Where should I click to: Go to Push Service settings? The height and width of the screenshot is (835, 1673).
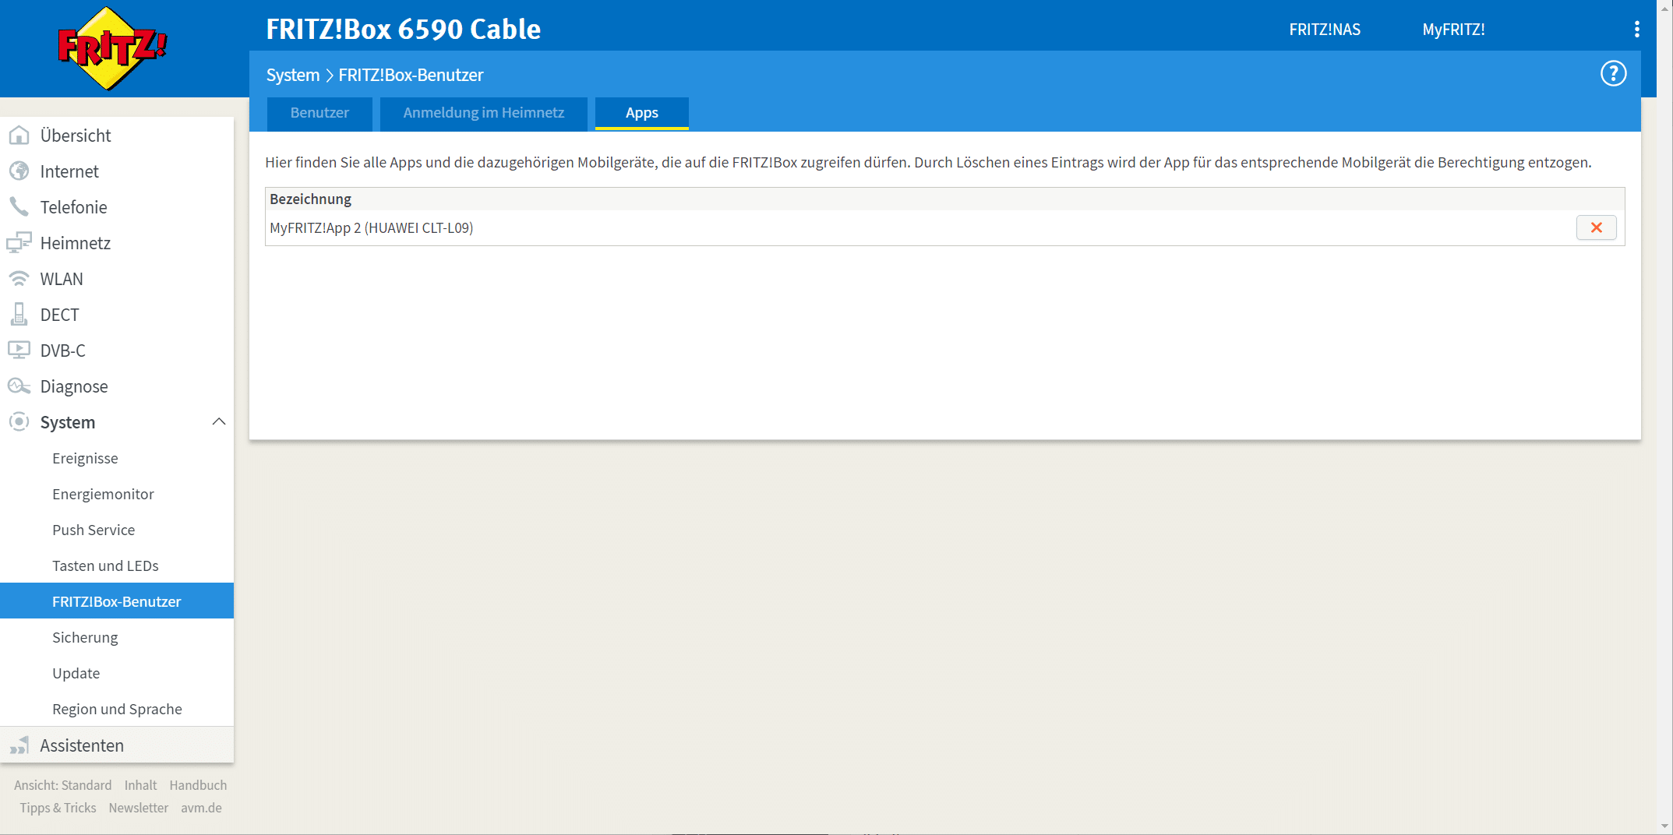coord(94,530)
